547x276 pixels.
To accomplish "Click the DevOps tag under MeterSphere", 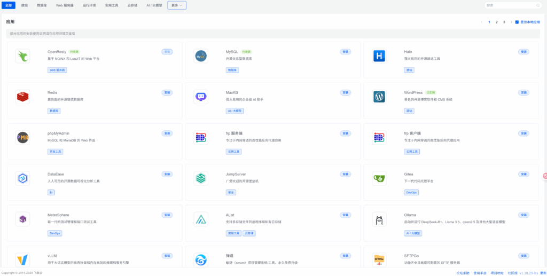I will pos(54,233).
